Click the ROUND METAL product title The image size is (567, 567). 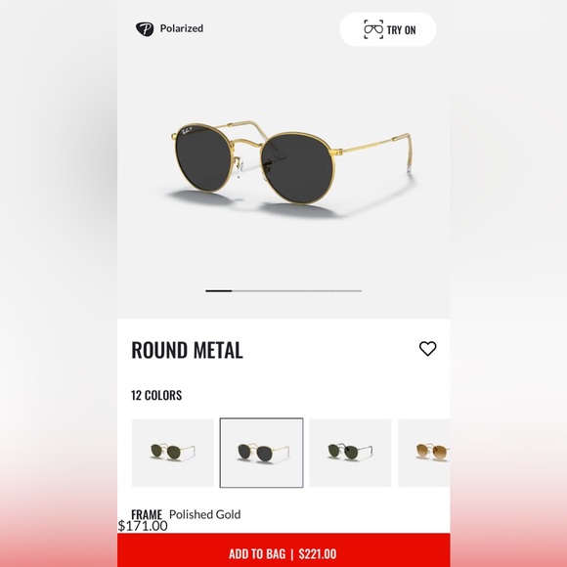pyautogui.click(x=187, y=350)
